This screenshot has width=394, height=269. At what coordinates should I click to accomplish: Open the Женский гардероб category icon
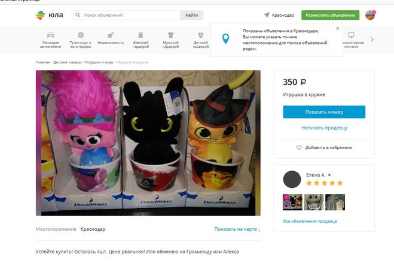141,35
